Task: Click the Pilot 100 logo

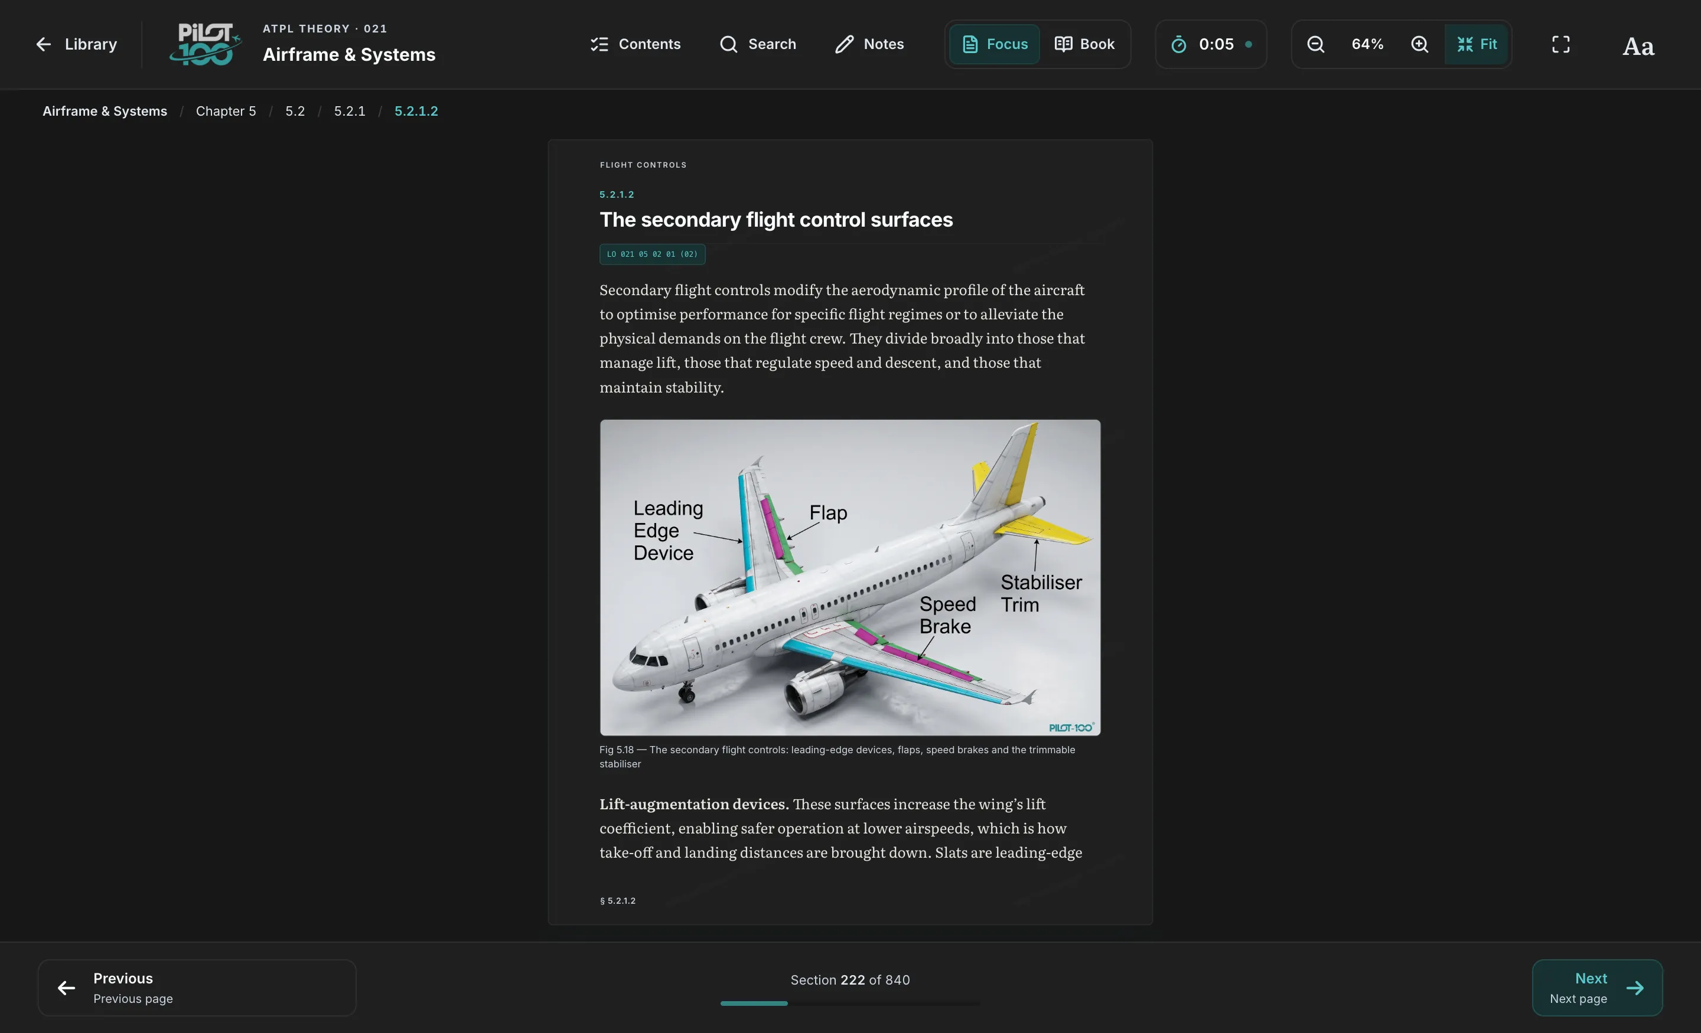Action: tap(205, 44)
